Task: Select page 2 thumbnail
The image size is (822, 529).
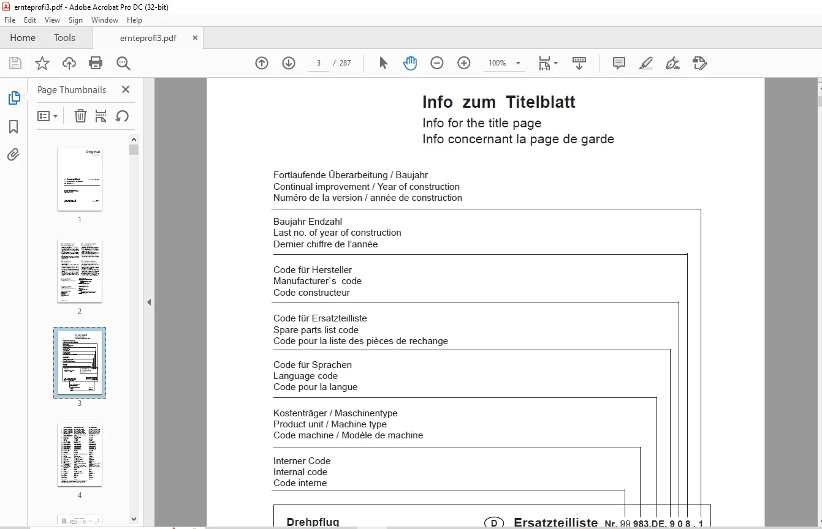Action: 80,271
